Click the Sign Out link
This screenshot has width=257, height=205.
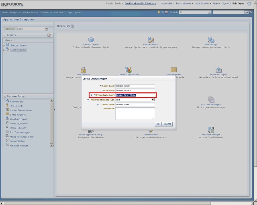point(226,3)
